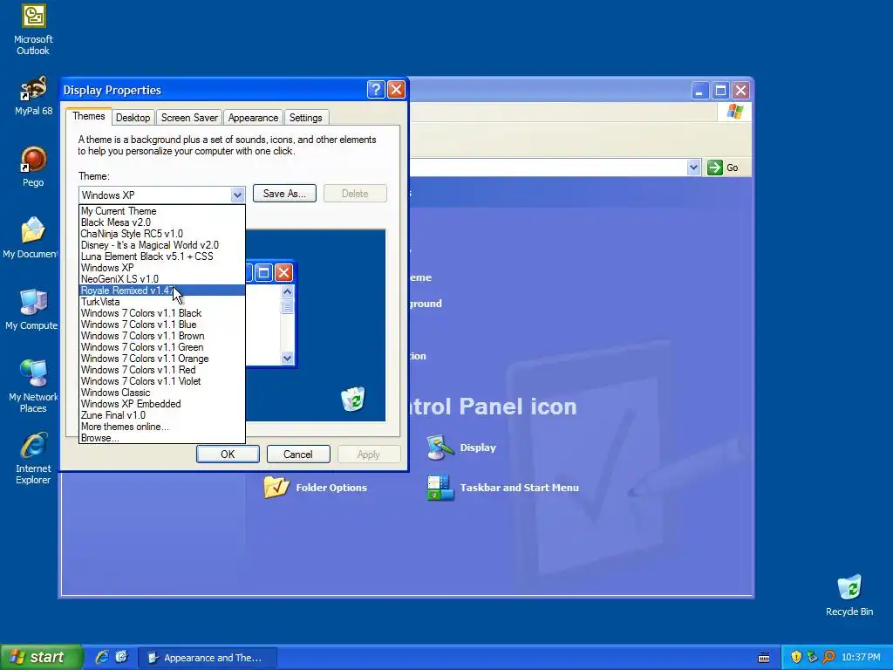Choose Disney It's a Magical World theme

click(x=162, y=245)
